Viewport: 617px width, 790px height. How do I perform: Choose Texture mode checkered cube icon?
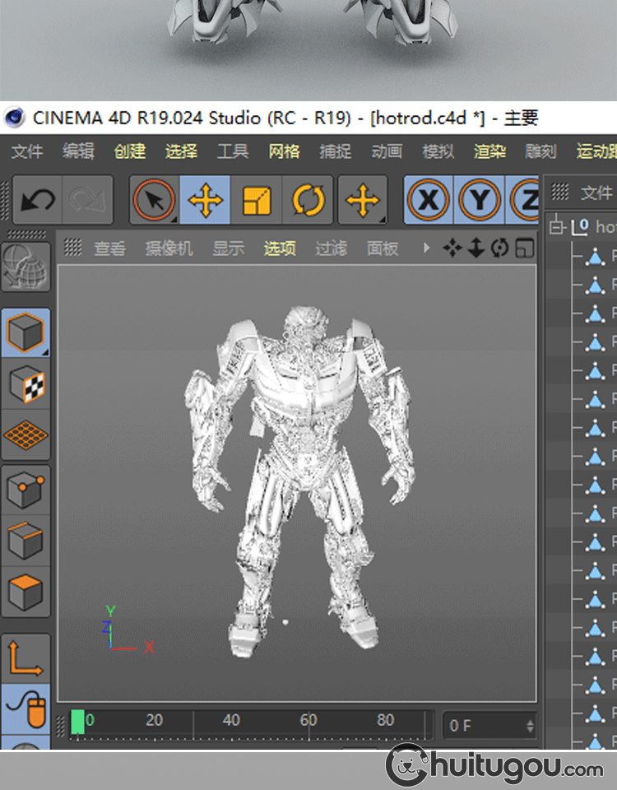26,383
